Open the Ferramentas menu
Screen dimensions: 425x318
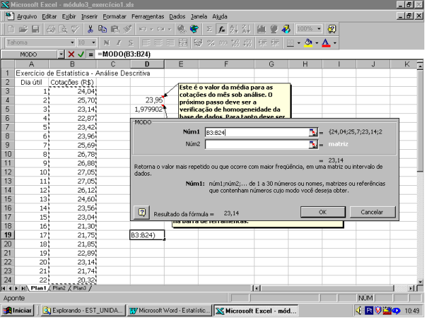(149, 15)
